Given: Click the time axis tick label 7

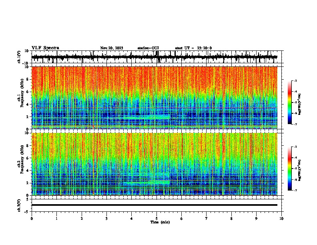Looking at the screenshot, I should [x=207, y=219].
